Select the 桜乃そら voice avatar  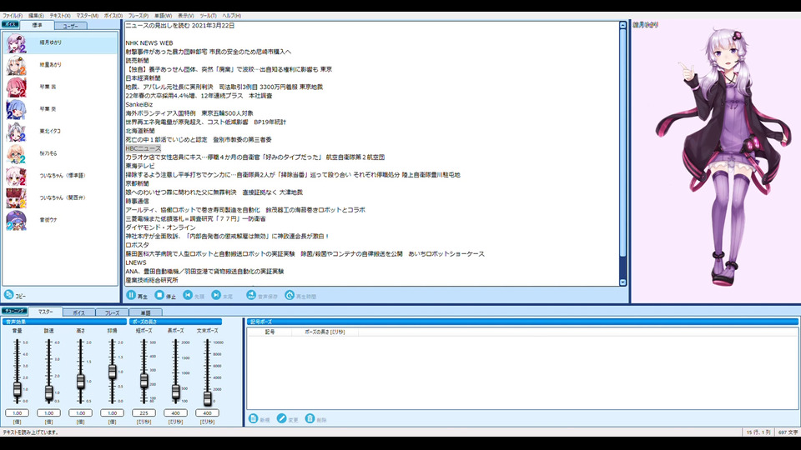click(x=16, y=153)
